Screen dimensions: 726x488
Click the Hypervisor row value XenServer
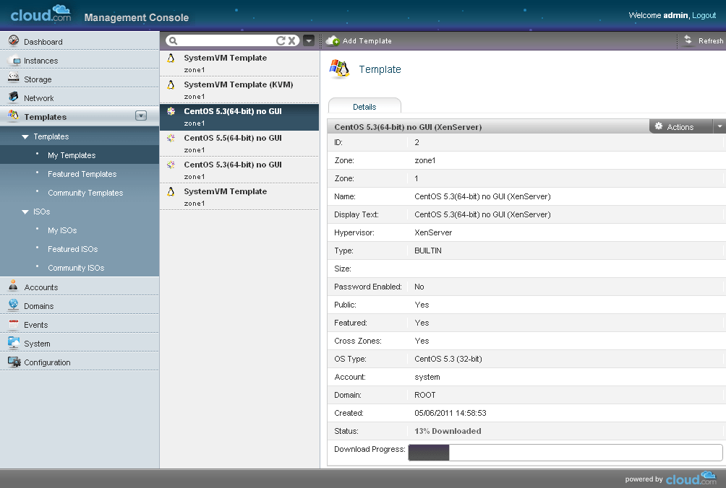(x=433, y=232)
